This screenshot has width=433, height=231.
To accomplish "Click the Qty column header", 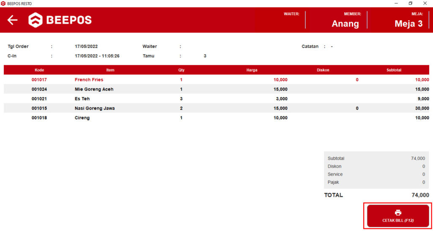I will 181,70.
